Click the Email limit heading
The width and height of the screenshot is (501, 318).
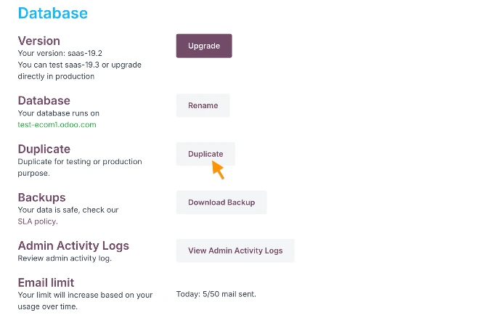pos(46,282)
